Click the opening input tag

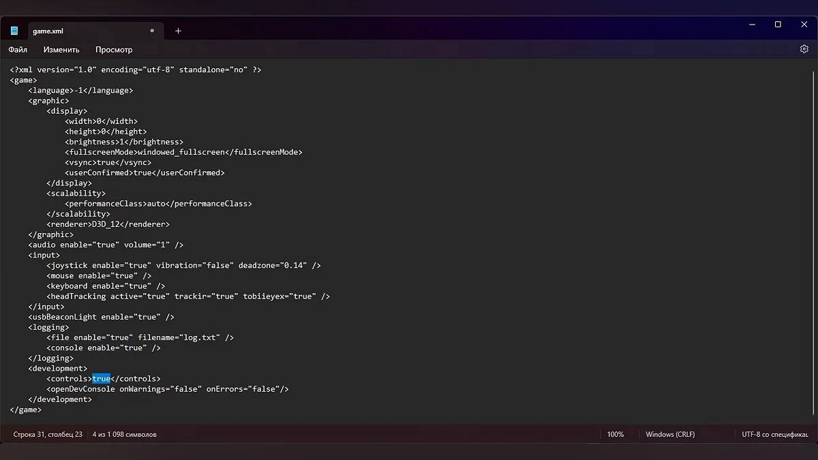coord(44,255)
